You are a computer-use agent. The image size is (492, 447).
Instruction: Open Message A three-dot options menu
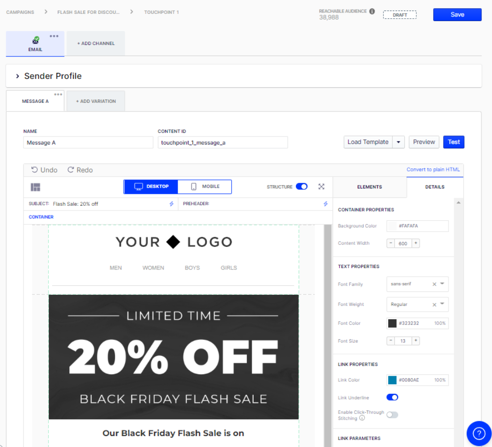click(58, 94)
